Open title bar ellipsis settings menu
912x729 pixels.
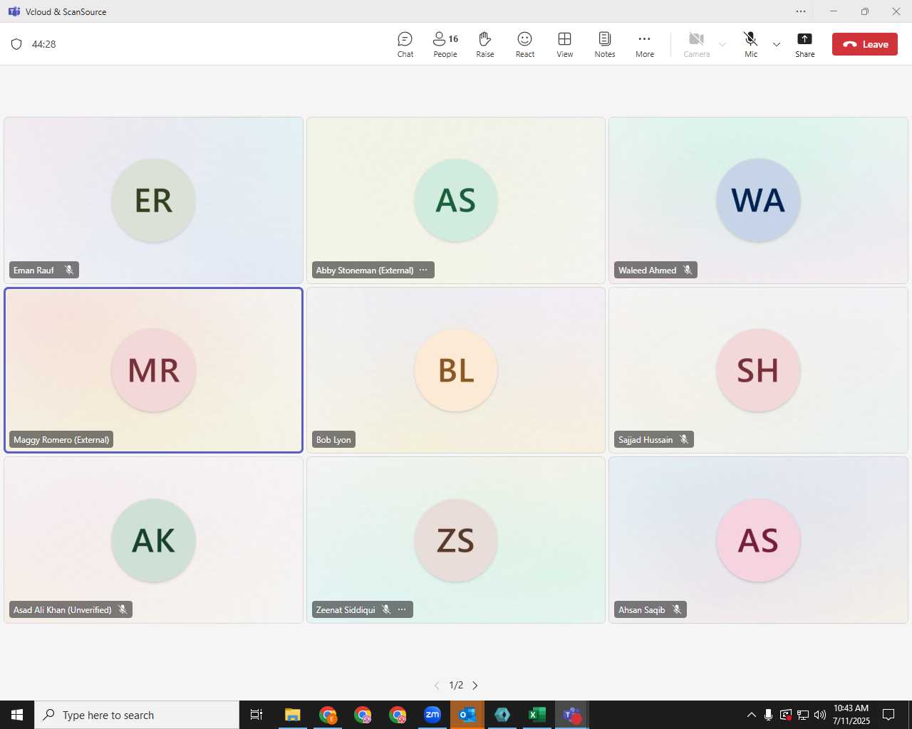[801, 11]
